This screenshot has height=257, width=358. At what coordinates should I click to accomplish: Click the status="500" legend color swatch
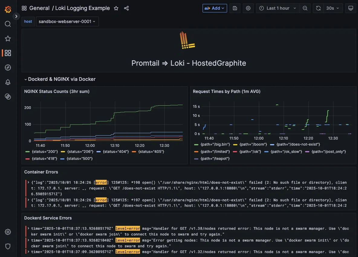tap(62, 158)
